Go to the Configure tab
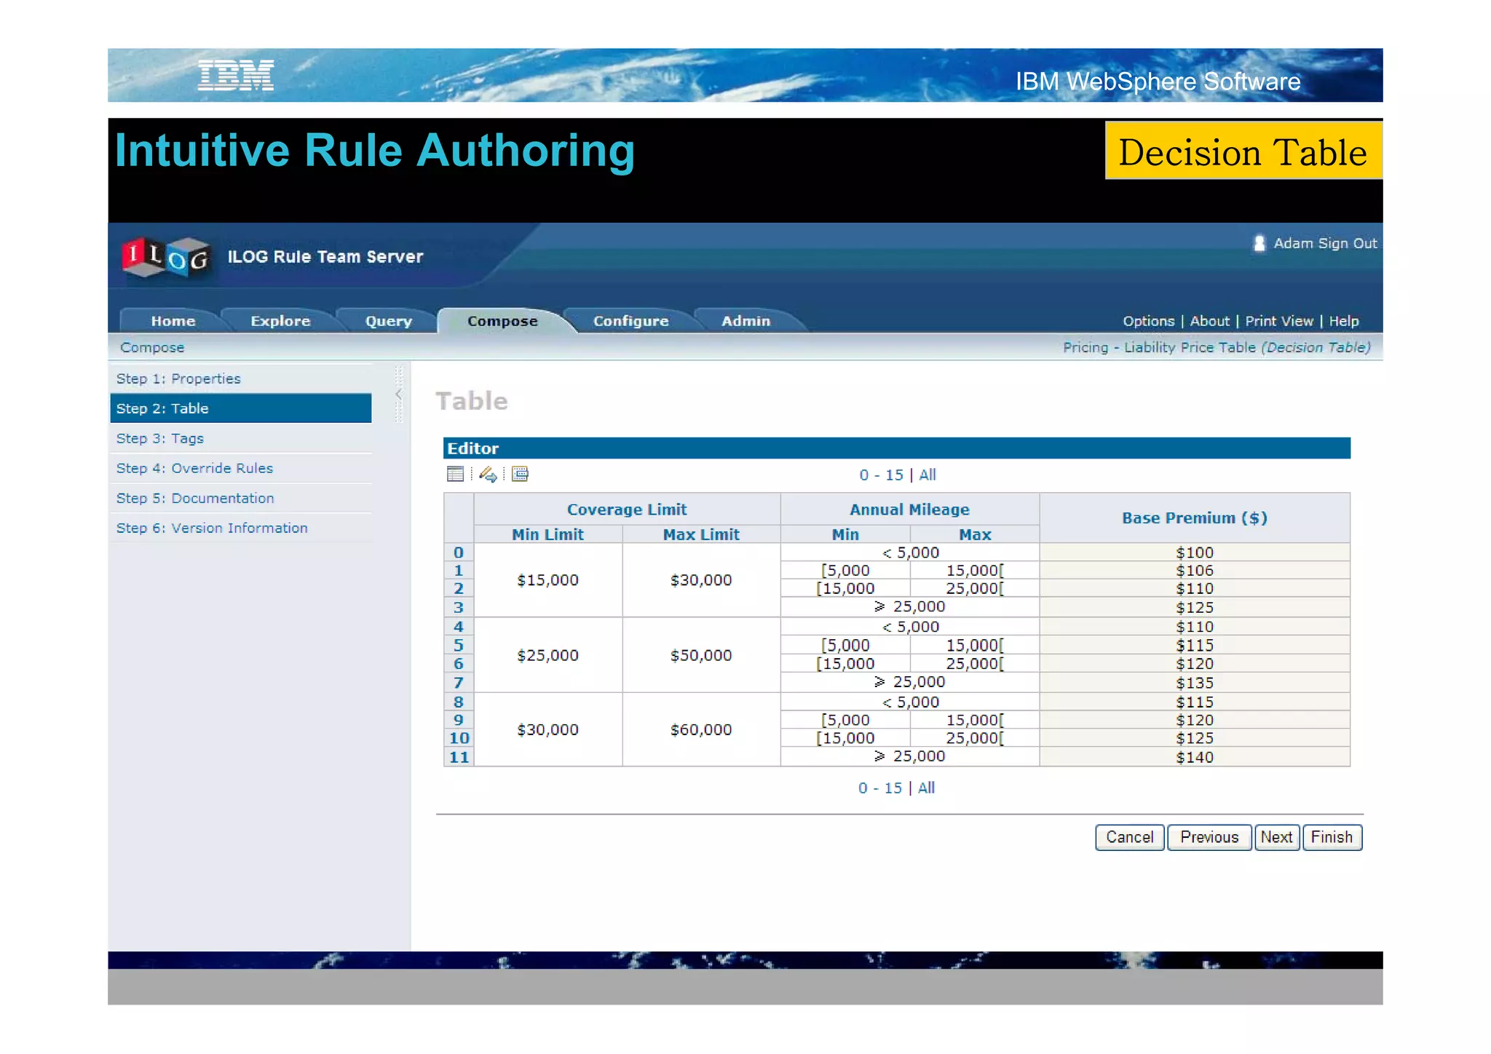 (630, 321)
